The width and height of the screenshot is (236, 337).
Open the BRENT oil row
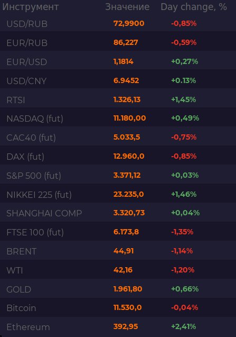point(118,251)
